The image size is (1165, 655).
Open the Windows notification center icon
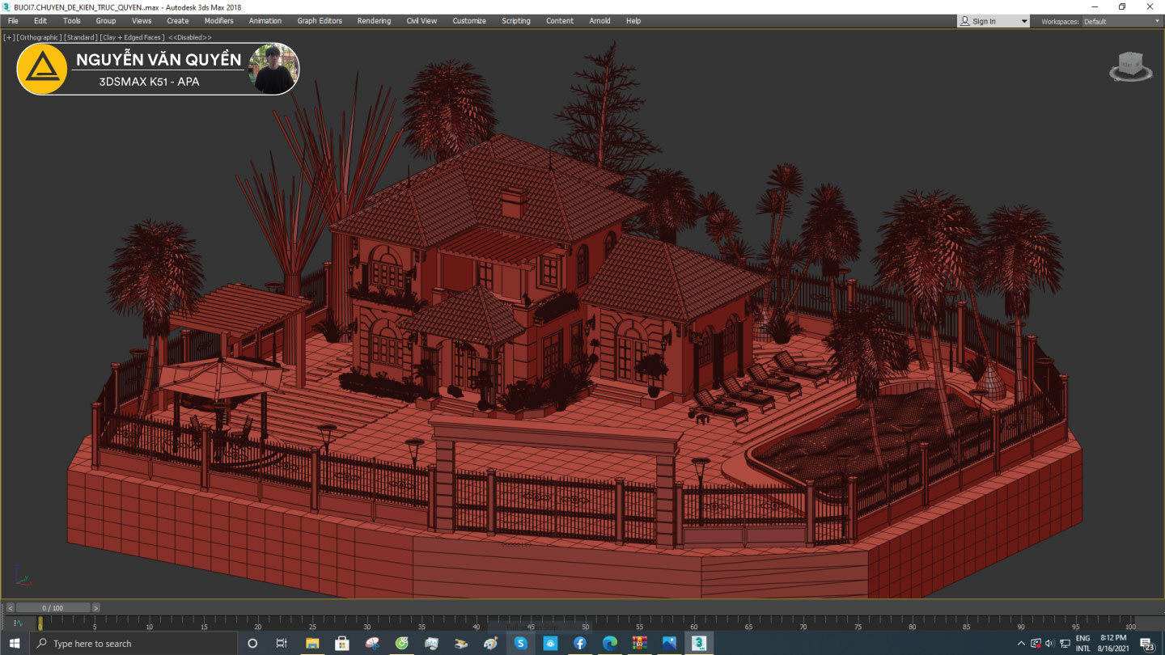1147,644
